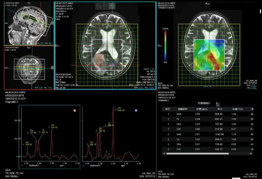Select the coronal localizer thumbnail view

tap(29, 68)
